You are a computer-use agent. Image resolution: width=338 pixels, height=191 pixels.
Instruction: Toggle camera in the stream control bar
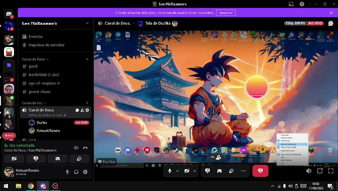(x=187, y=171)
